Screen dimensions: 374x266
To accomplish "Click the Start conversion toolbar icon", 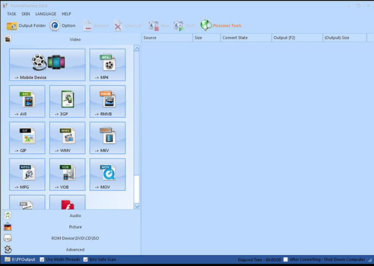I will pos(179,26).
